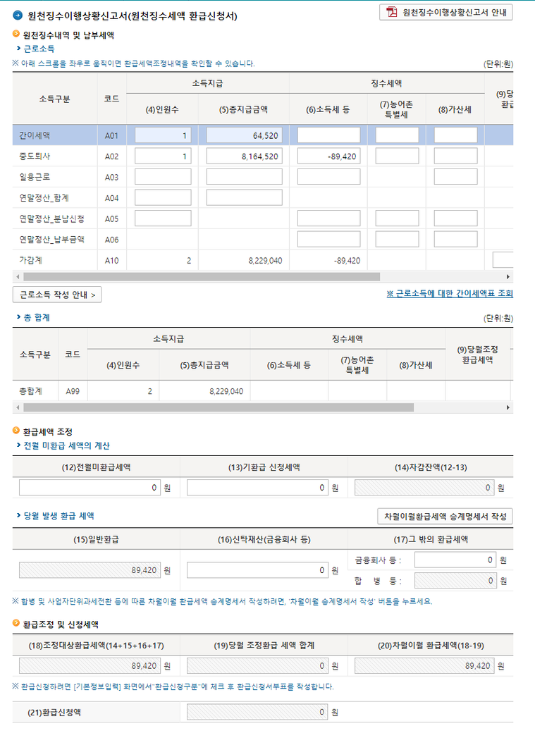Click 중도퇴사 총지급금액 field showing 8,164,520
The height and width of the screenshot is (733, 535).
244,156
